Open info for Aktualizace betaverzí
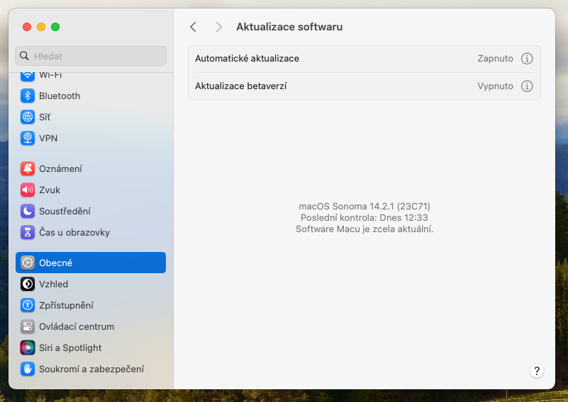Viewport: 568px width, 402px height. (527, 86)
